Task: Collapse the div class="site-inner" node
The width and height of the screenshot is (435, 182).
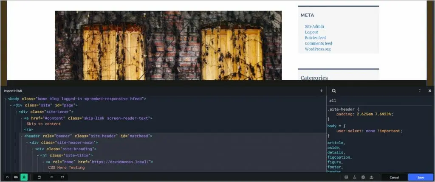Action: (x=16, y=112)
